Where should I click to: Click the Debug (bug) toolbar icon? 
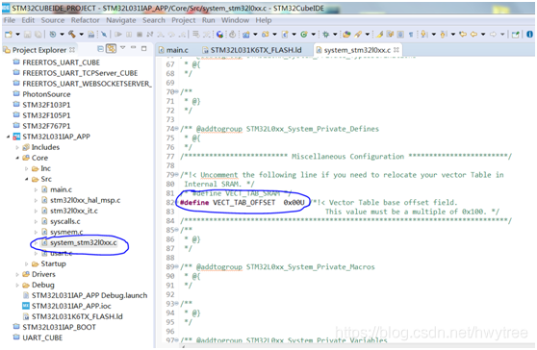click(325, 35)
